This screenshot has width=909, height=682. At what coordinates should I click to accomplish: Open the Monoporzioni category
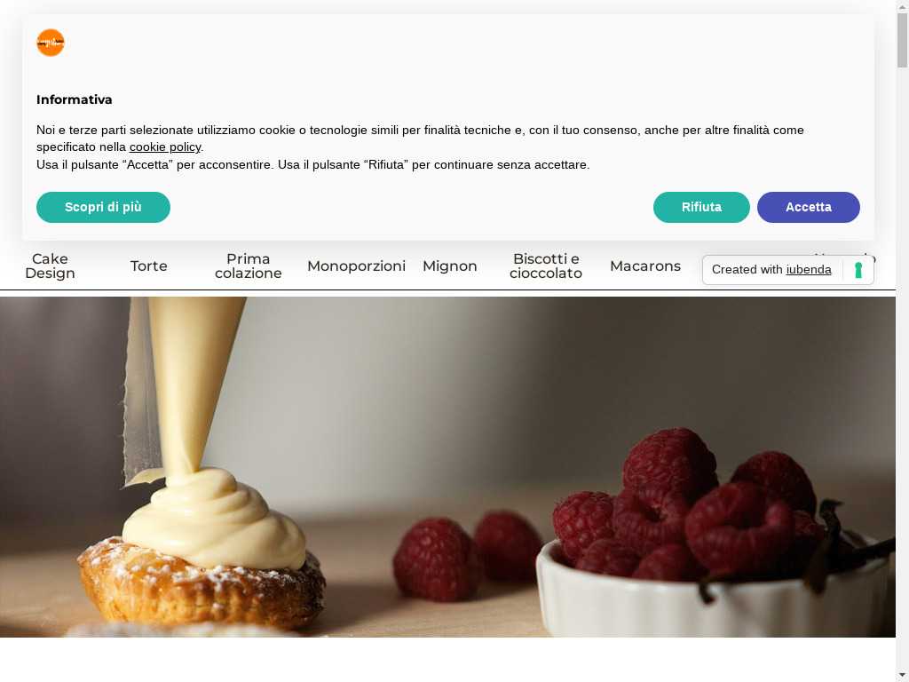pyautogui.click(x=357, y=266)
